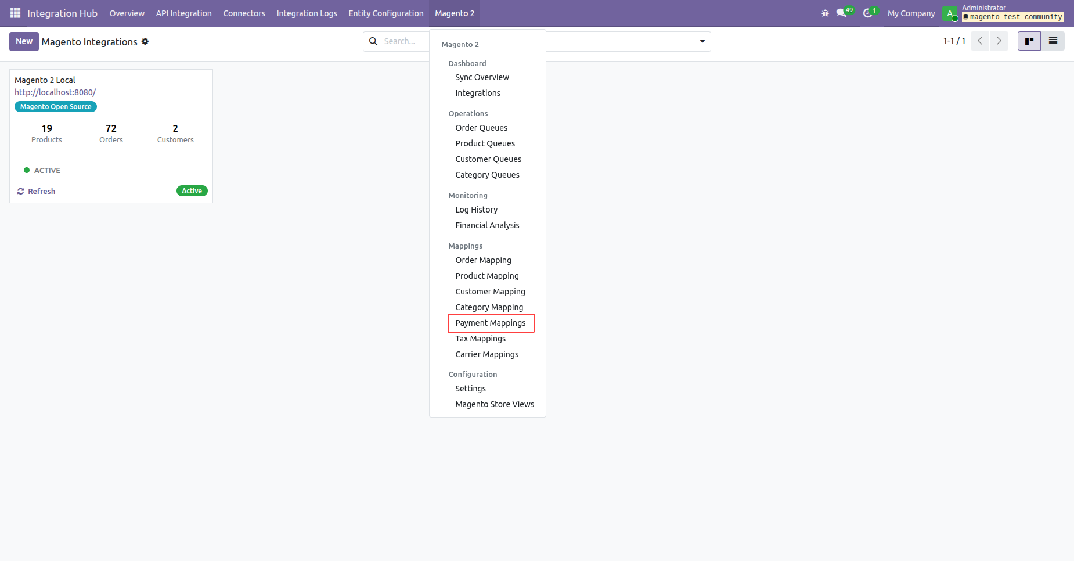Image resolution: width=1074 pixels, height=561 pixels.
Task: Toggle the search options dropdown arrow
Action: tap(702, 41)
